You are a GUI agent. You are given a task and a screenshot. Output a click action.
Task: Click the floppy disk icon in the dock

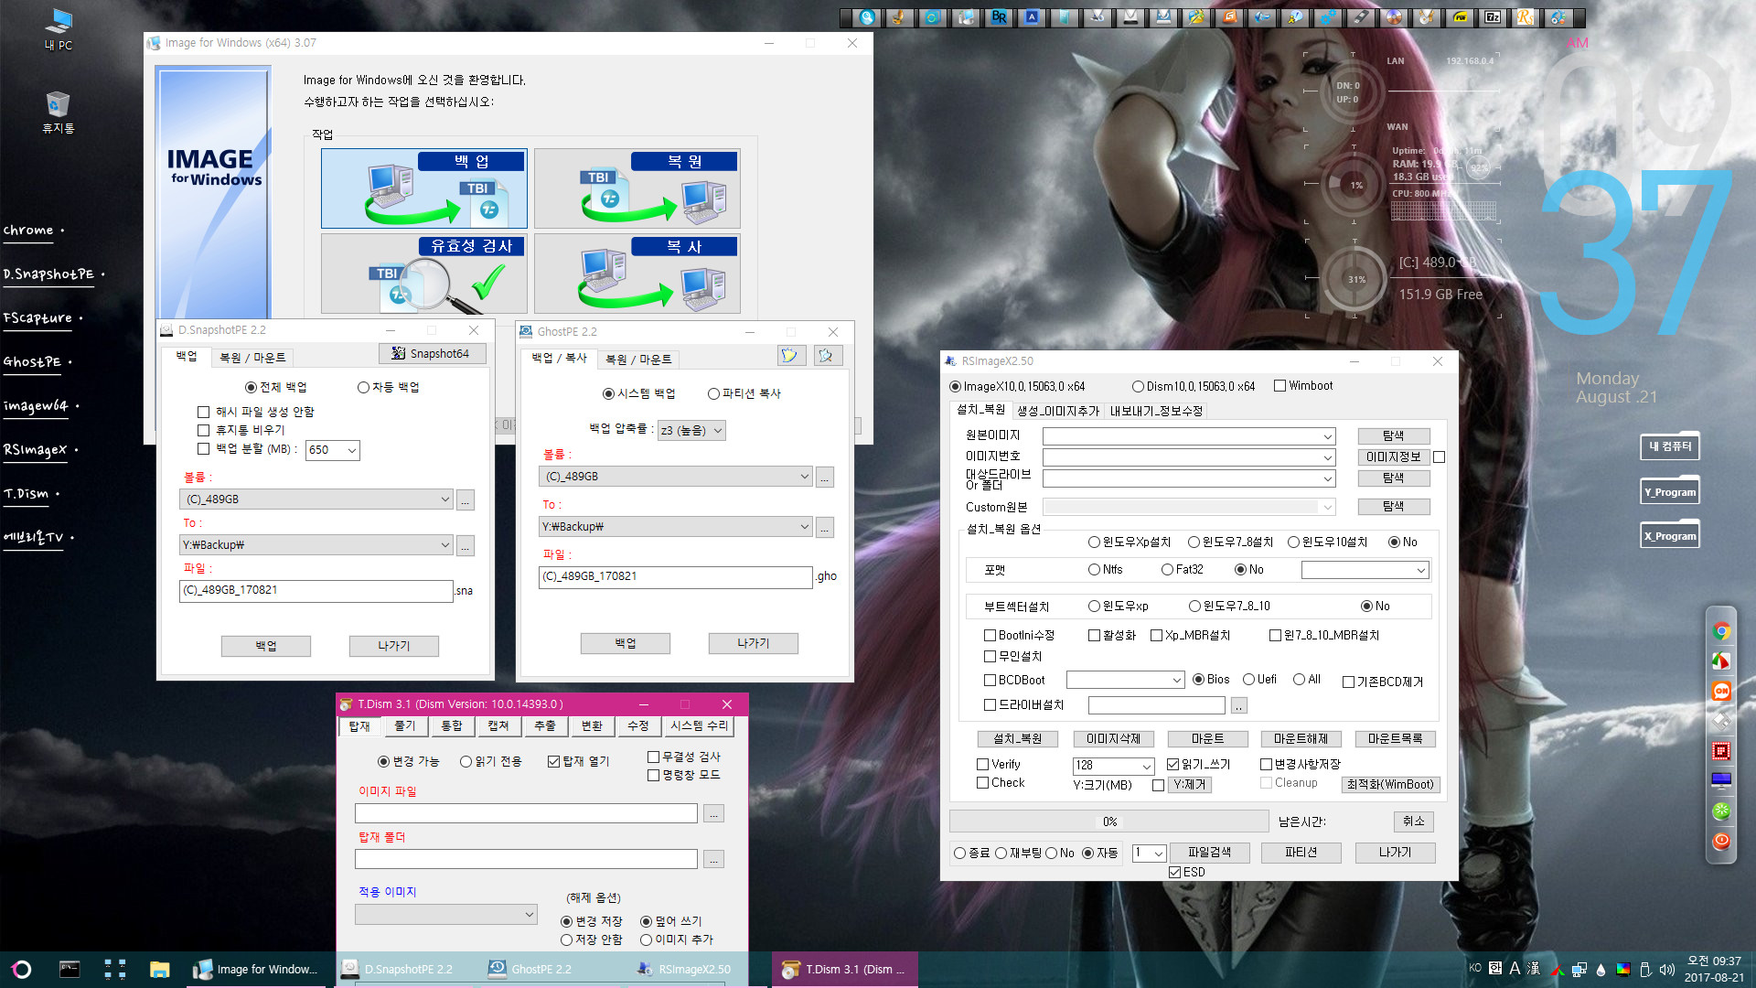[x=1721, y=722]
